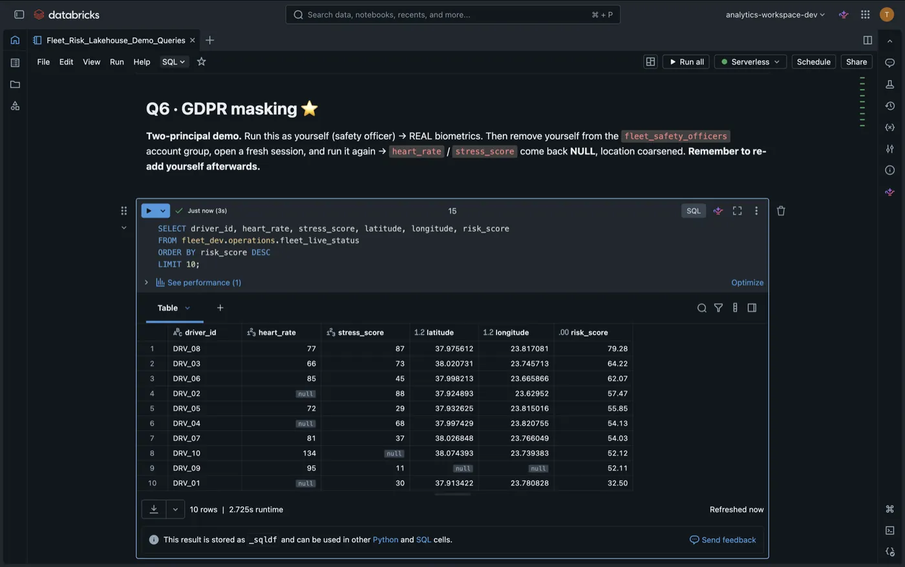Toggle the left sidebar menu icon
The image size is (905, 567).
click(19, 14)
